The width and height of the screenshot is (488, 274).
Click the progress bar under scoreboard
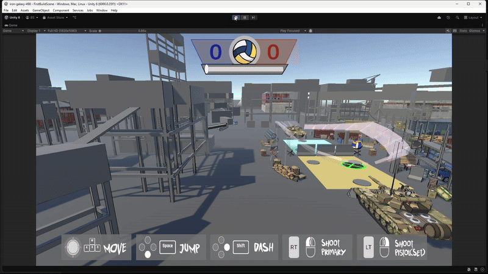point(245,69)
